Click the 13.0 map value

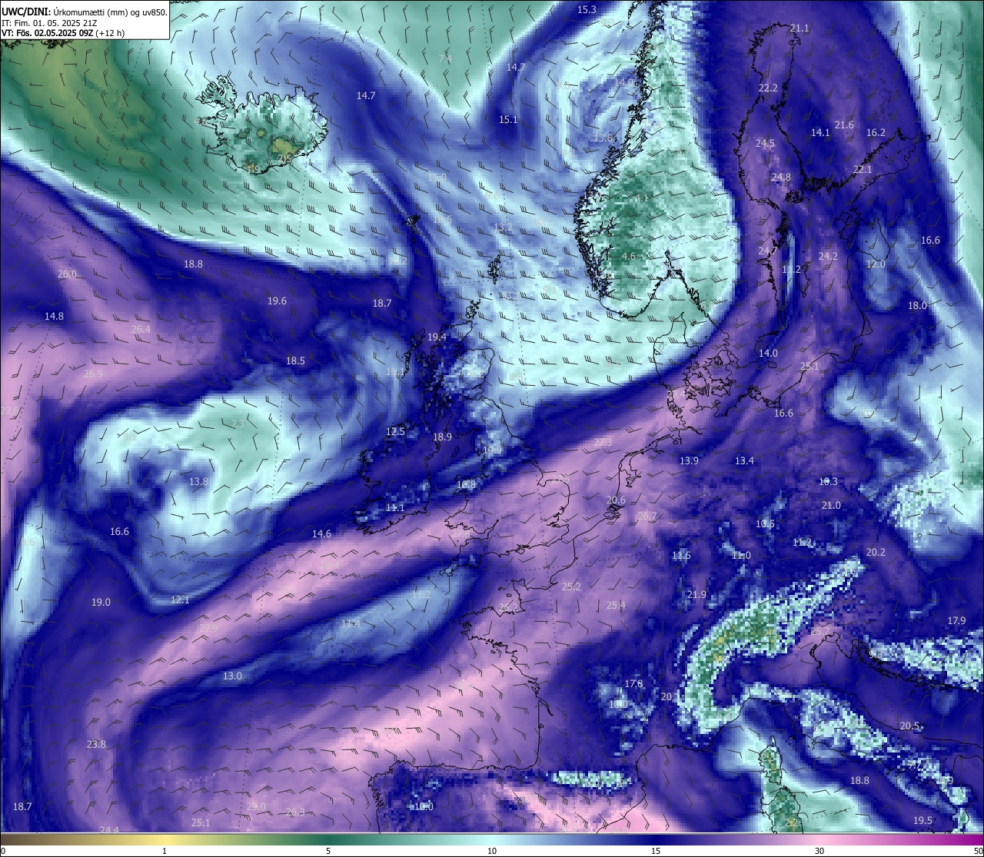tap(232, 676)
